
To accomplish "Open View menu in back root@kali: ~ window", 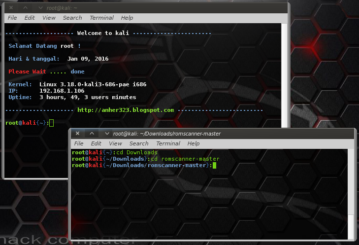I will pos(49,18).
